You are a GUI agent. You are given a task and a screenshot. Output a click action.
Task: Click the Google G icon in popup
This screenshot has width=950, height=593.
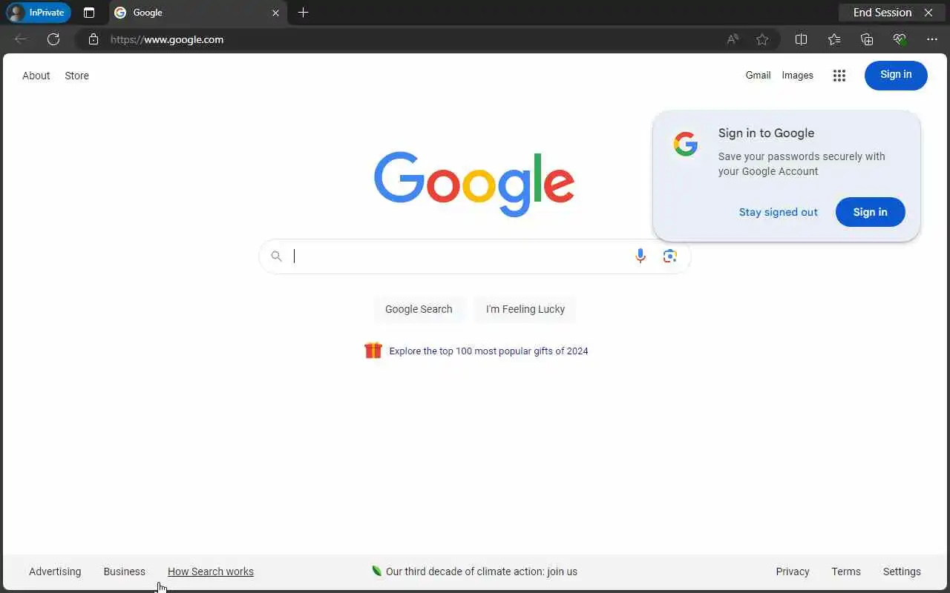686,145
